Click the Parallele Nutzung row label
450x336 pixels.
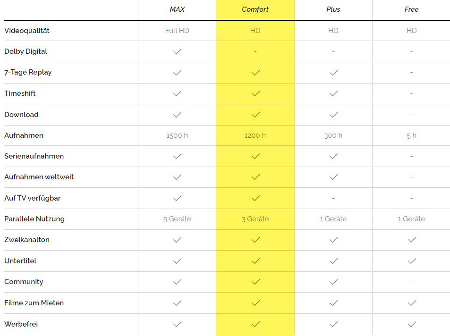coord(34,219)
